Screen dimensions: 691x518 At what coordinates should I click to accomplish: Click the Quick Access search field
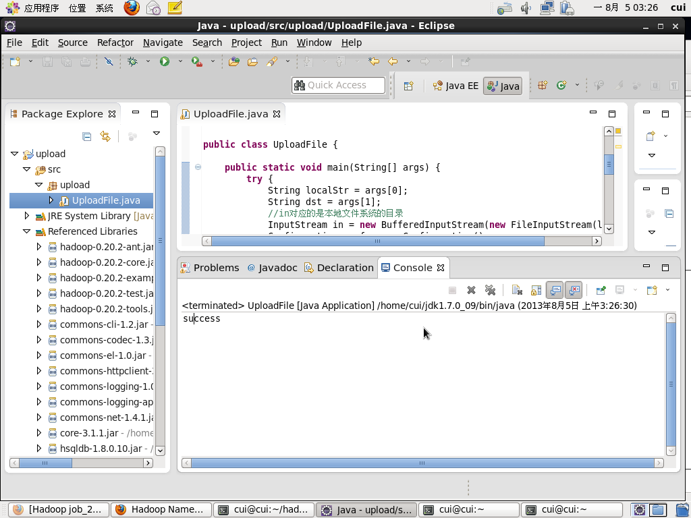pyautogui.click(x=339, y=86)
